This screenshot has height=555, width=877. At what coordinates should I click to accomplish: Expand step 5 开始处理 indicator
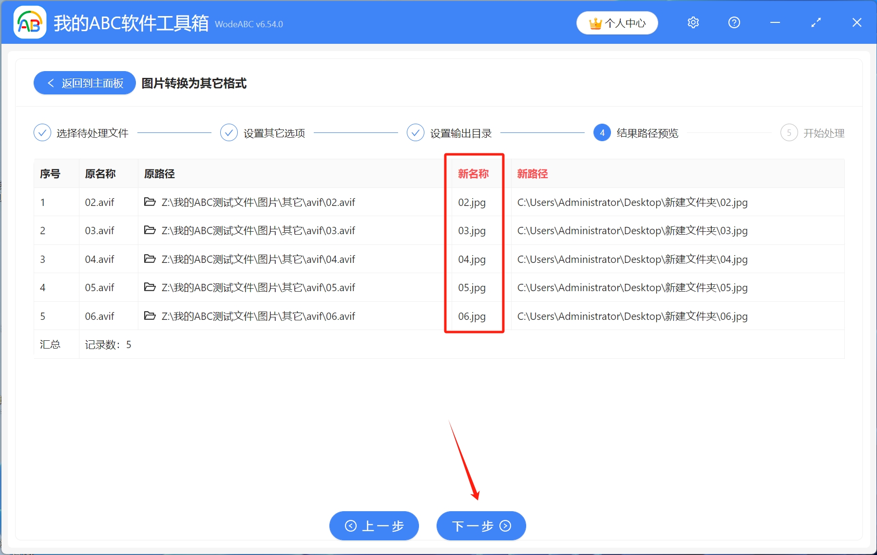[789, 132]
